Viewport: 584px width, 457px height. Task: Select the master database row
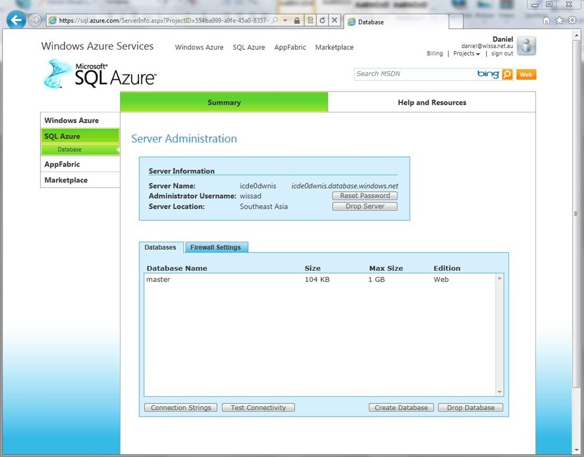(319, 279)
